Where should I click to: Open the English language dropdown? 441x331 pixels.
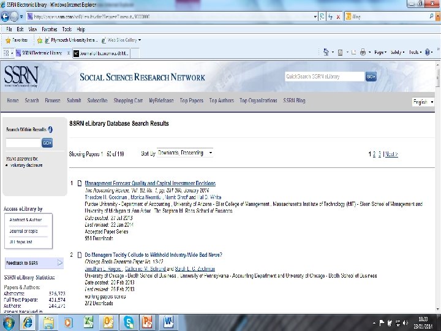[x=423, y=102]
